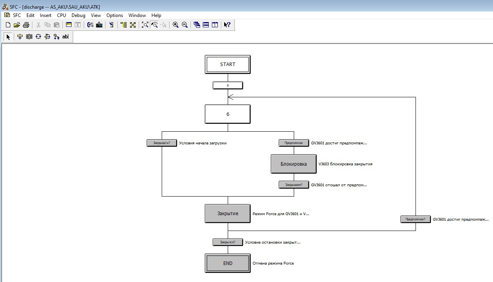Select the 'Предпомпаж?' loop transition on the right

coord(416,219)
